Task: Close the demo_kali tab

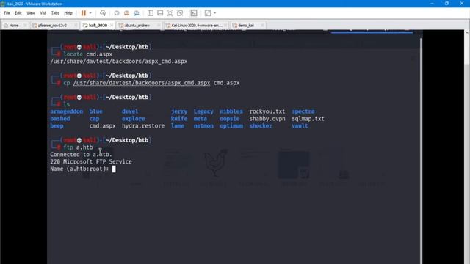Action: tap(262, 26)
